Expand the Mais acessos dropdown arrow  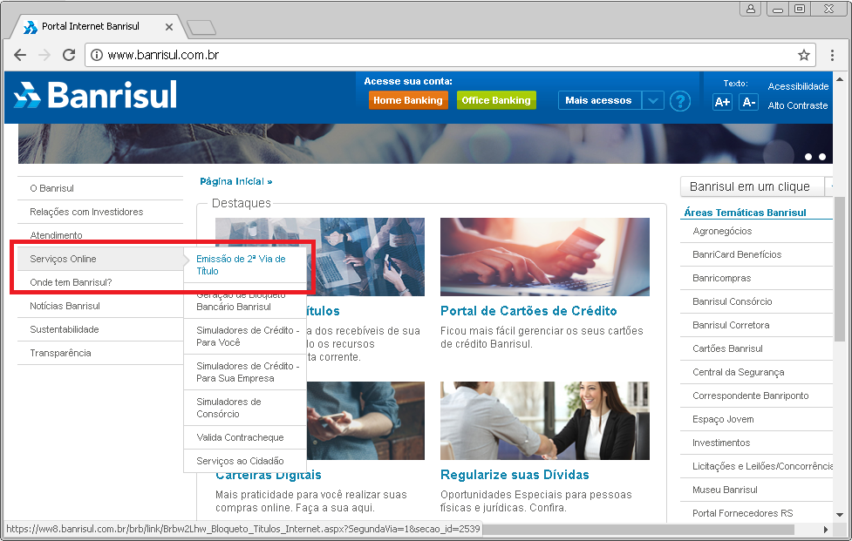653,100
